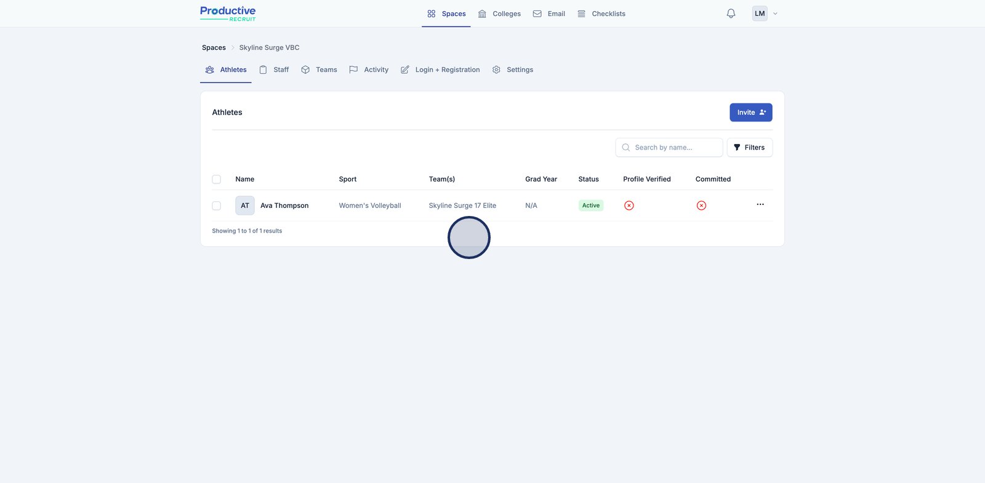Click the magnifier icon in search box

point(626,148)
